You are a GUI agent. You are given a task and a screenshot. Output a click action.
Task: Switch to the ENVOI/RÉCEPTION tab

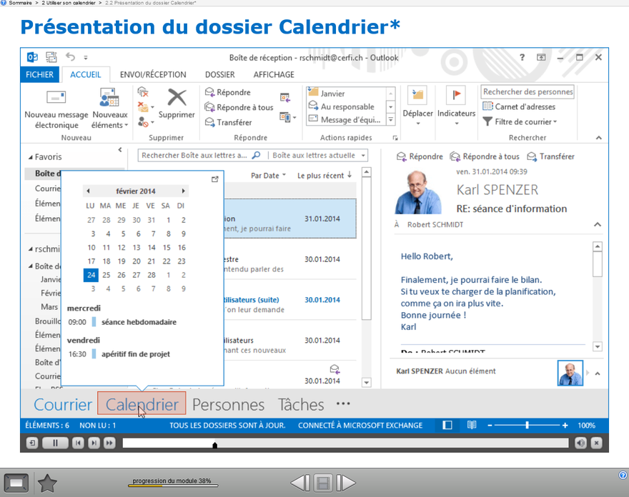point(153,74)
